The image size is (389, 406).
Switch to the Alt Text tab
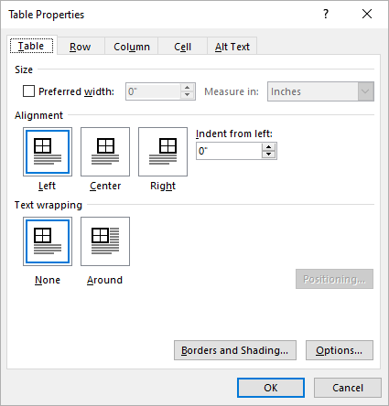tap(232, 47)
